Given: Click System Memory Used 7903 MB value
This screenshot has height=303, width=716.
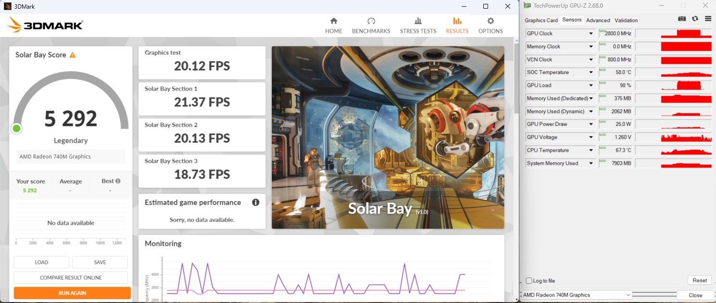Looking at the screenshot, I should click(x=616, y=163).
